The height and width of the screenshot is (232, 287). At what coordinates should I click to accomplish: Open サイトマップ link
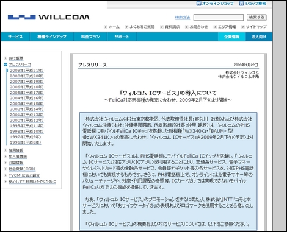tap(256, 27)
